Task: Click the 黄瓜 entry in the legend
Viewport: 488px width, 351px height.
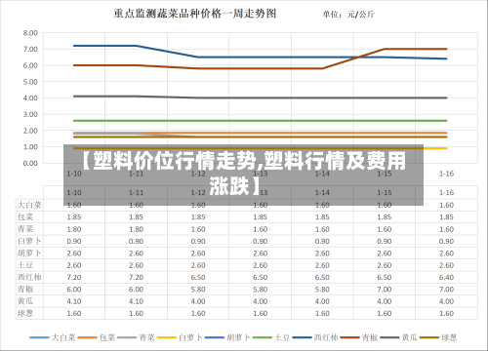Action: coord(398,337)
